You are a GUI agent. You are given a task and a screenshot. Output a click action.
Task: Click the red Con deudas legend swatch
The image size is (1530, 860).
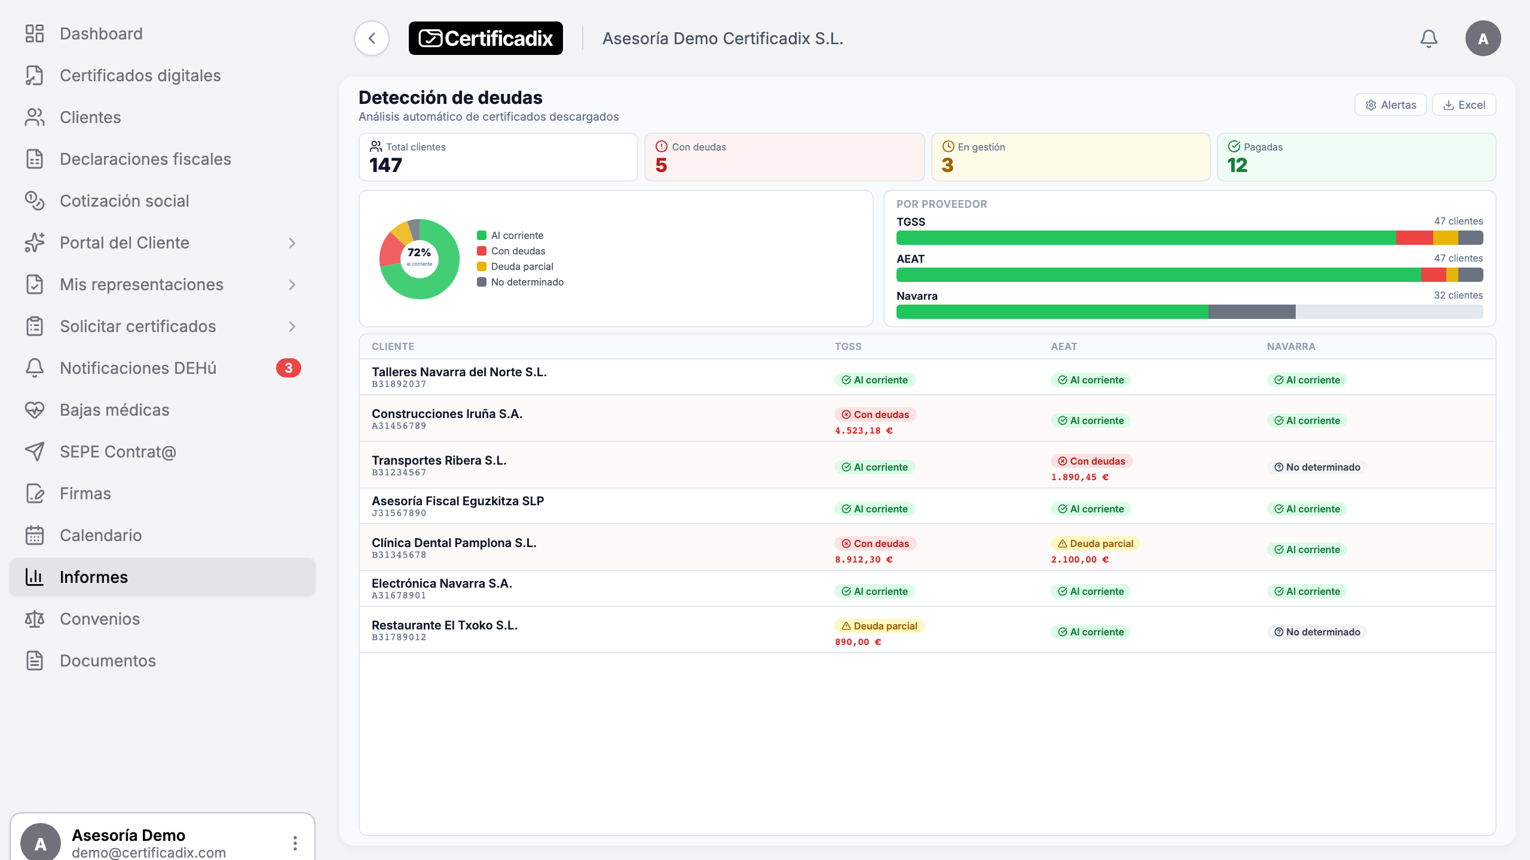482,251
